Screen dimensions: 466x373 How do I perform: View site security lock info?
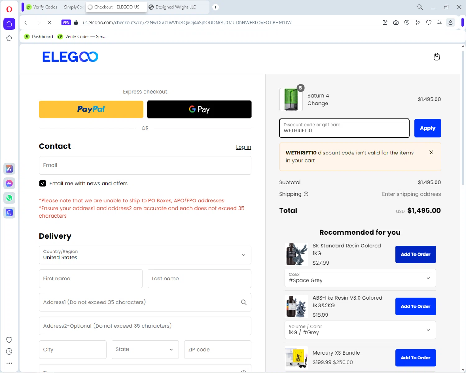pos(76,22)
